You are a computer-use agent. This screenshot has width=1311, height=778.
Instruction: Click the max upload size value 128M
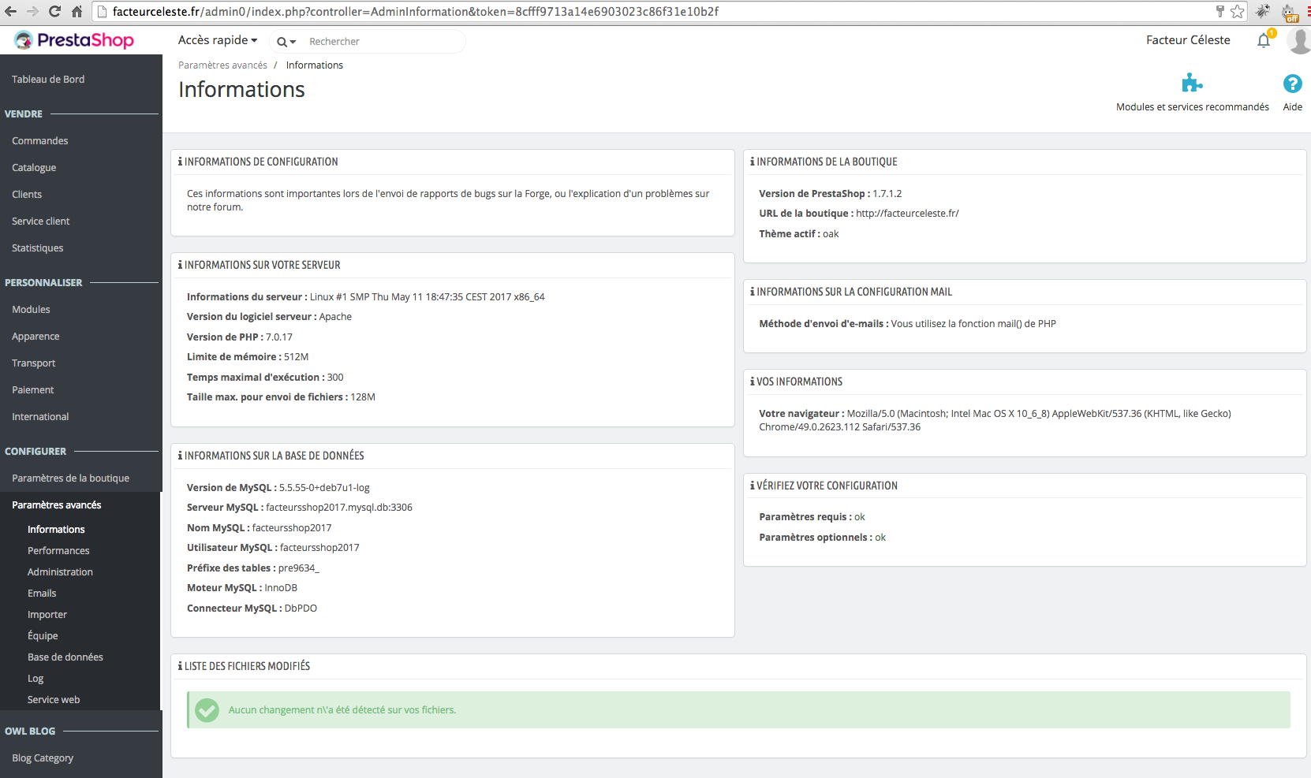click(363, 397)
